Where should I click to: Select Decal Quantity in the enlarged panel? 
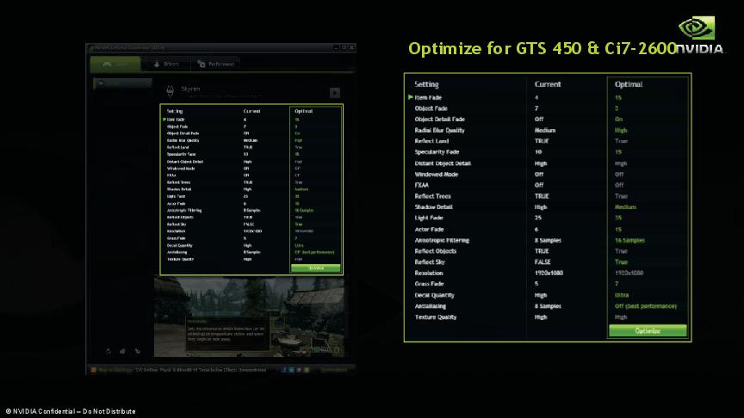[434, 295]
